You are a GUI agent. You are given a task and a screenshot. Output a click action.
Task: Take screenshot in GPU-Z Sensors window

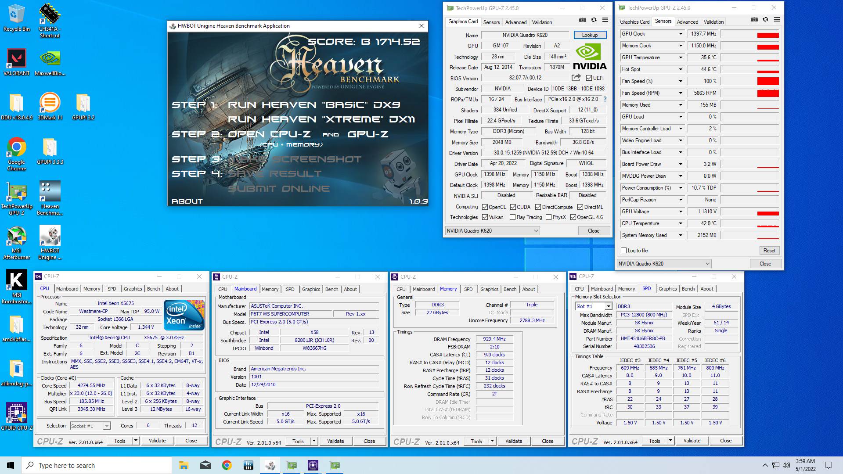(x=754, y=19)
